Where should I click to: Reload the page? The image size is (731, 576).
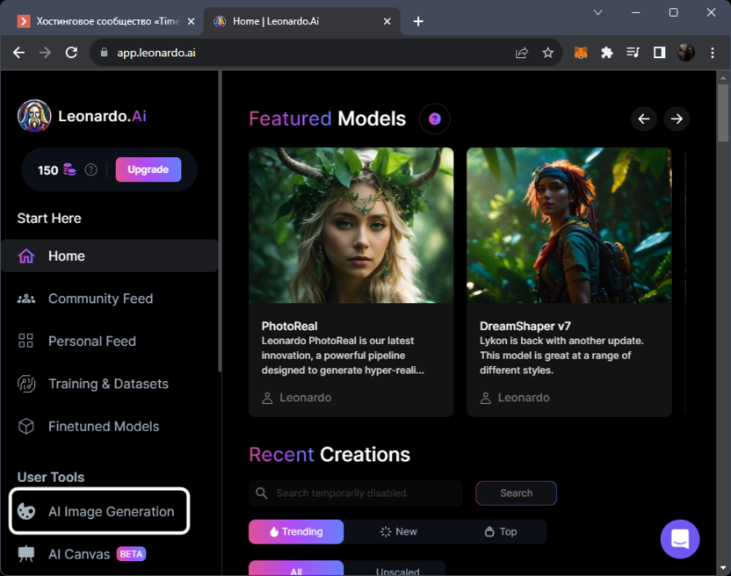[71, 53]
